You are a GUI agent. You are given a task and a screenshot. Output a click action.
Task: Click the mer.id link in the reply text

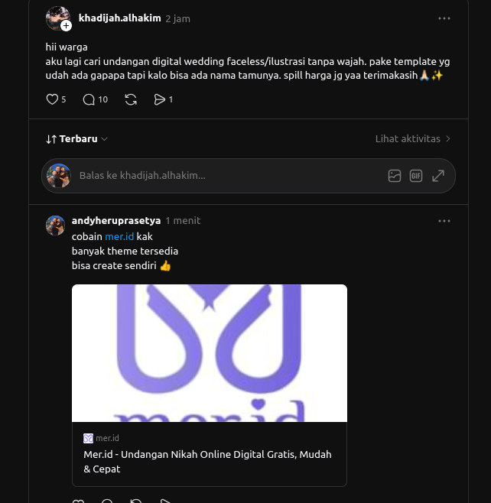119,237
